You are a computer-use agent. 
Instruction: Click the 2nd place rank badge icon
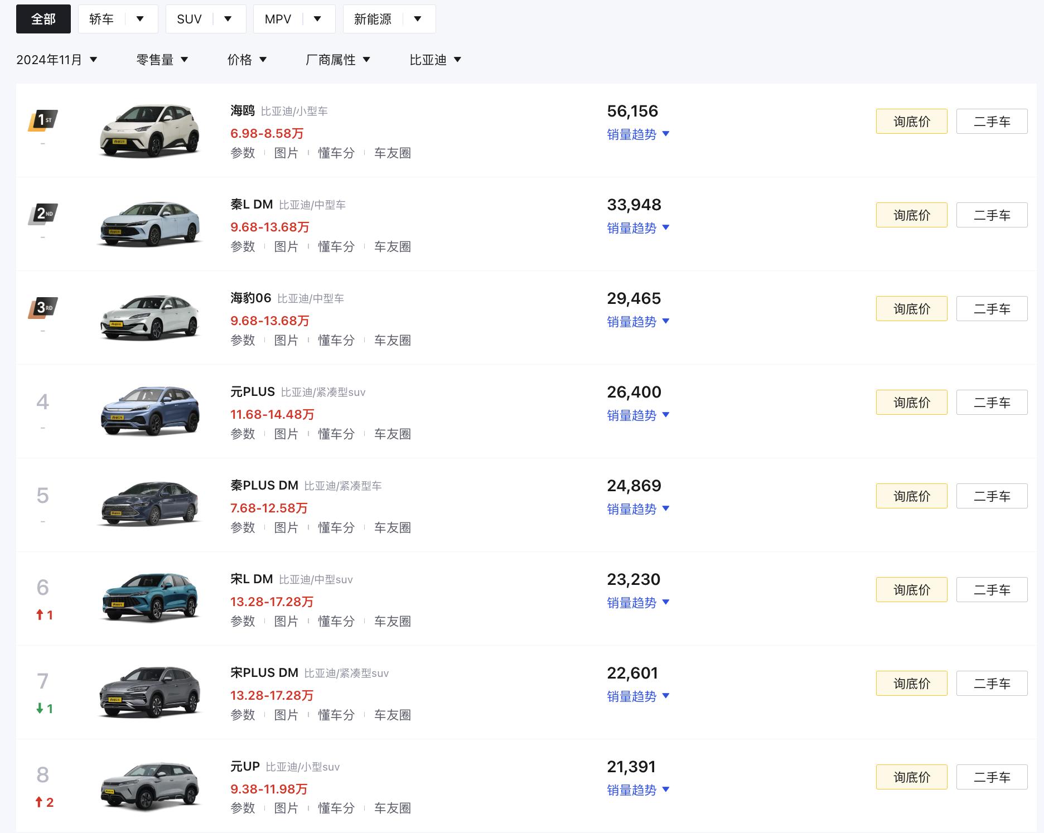pos(43,214)
